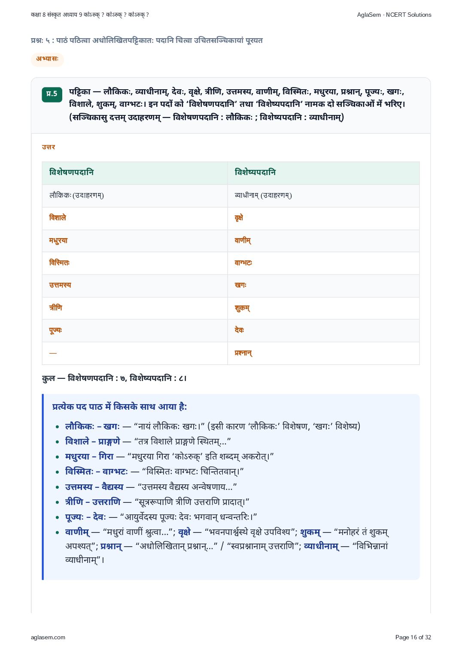Click the 'प्रत्येक पद पाठ में' heading
Screen dimensions: 462x653
click(x=120, y=407)
